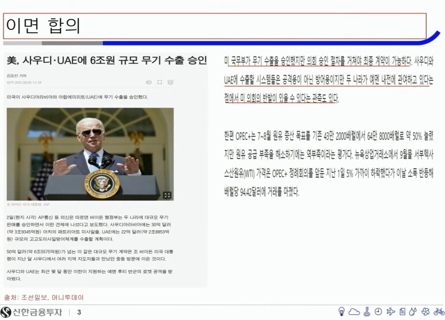This screenshot has height=320, width=445.
Task: Click reporter name '김효선 기자'
Action: point(17,76)
